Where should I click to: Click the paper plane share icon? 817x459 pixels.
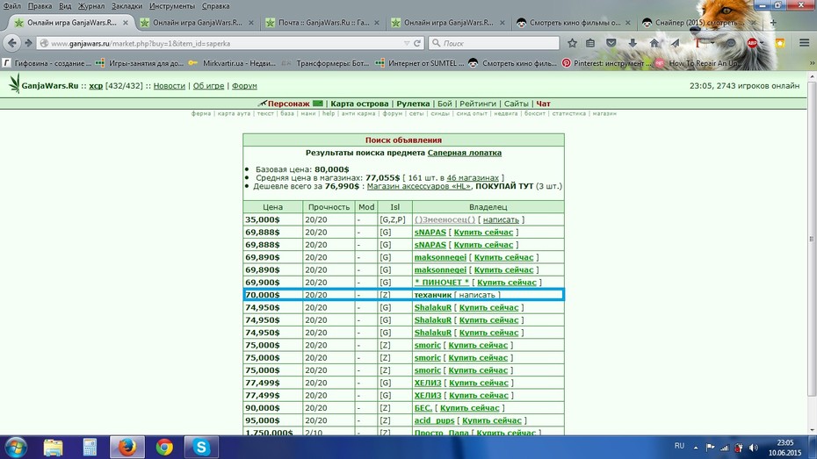(x=675, y=43)
